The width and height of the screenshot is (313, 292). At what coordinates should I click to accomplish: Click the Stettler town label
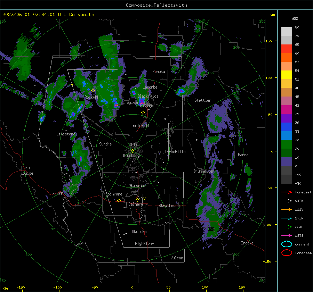(203, 100)
